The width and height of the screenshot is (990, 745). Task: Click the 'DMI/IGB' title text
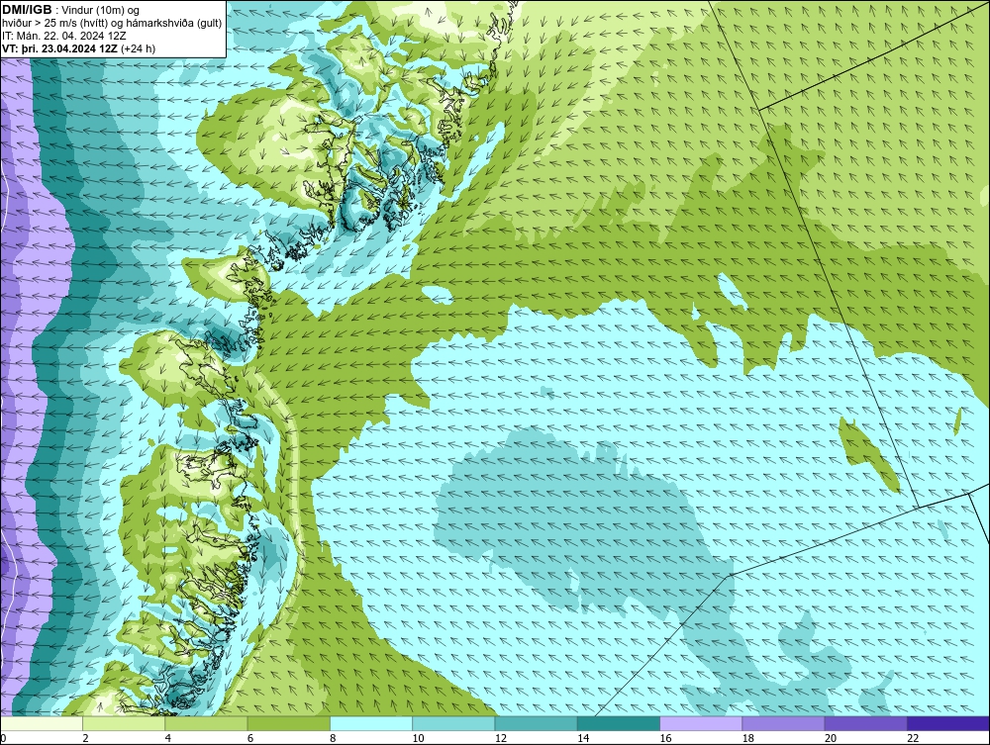coord(27,10)
